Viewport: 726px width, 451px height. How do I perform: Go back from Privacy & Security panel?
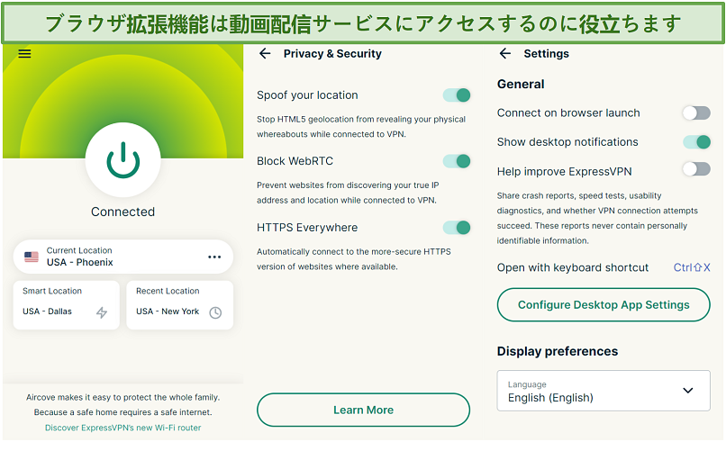point(265,54)
